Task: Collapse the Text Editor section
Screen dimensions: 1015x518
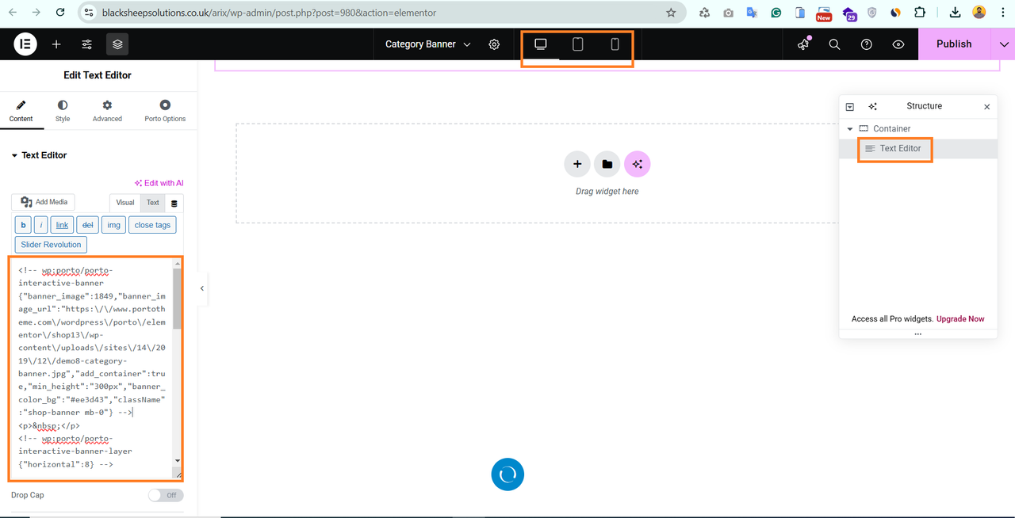Action: tap(39, 155)
